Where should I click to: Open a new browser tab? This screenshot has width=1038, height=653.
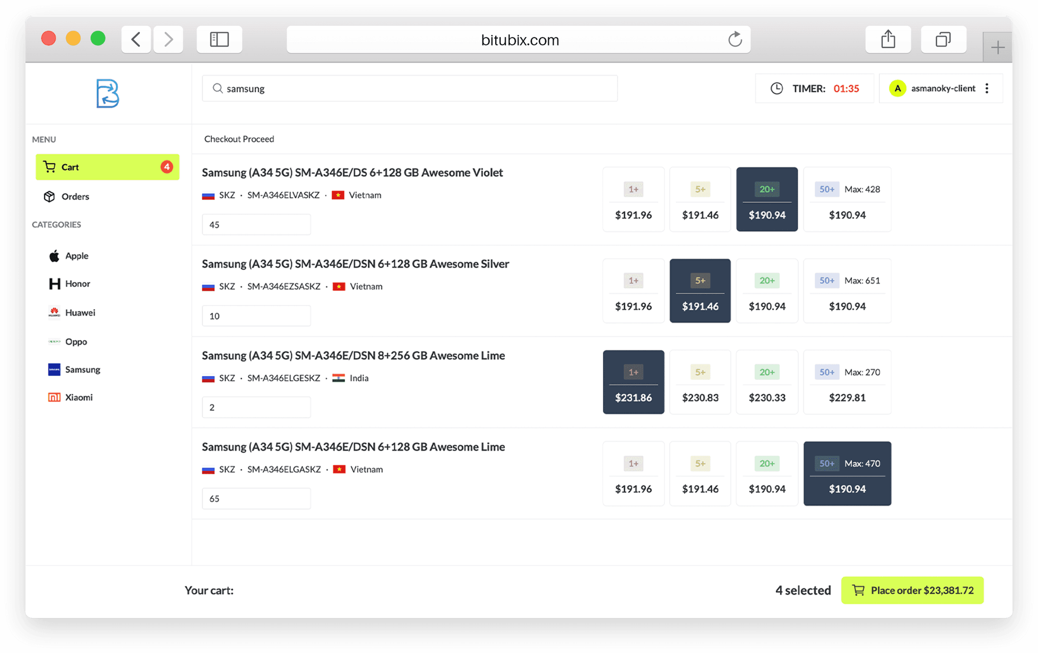pos(997,48)
